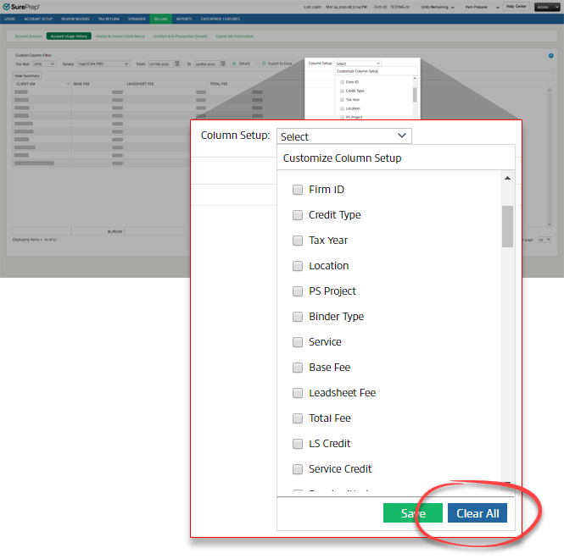Open the From date calendar picker
The width and height of the screenshot is (564, 559).
tap(177, 64)
